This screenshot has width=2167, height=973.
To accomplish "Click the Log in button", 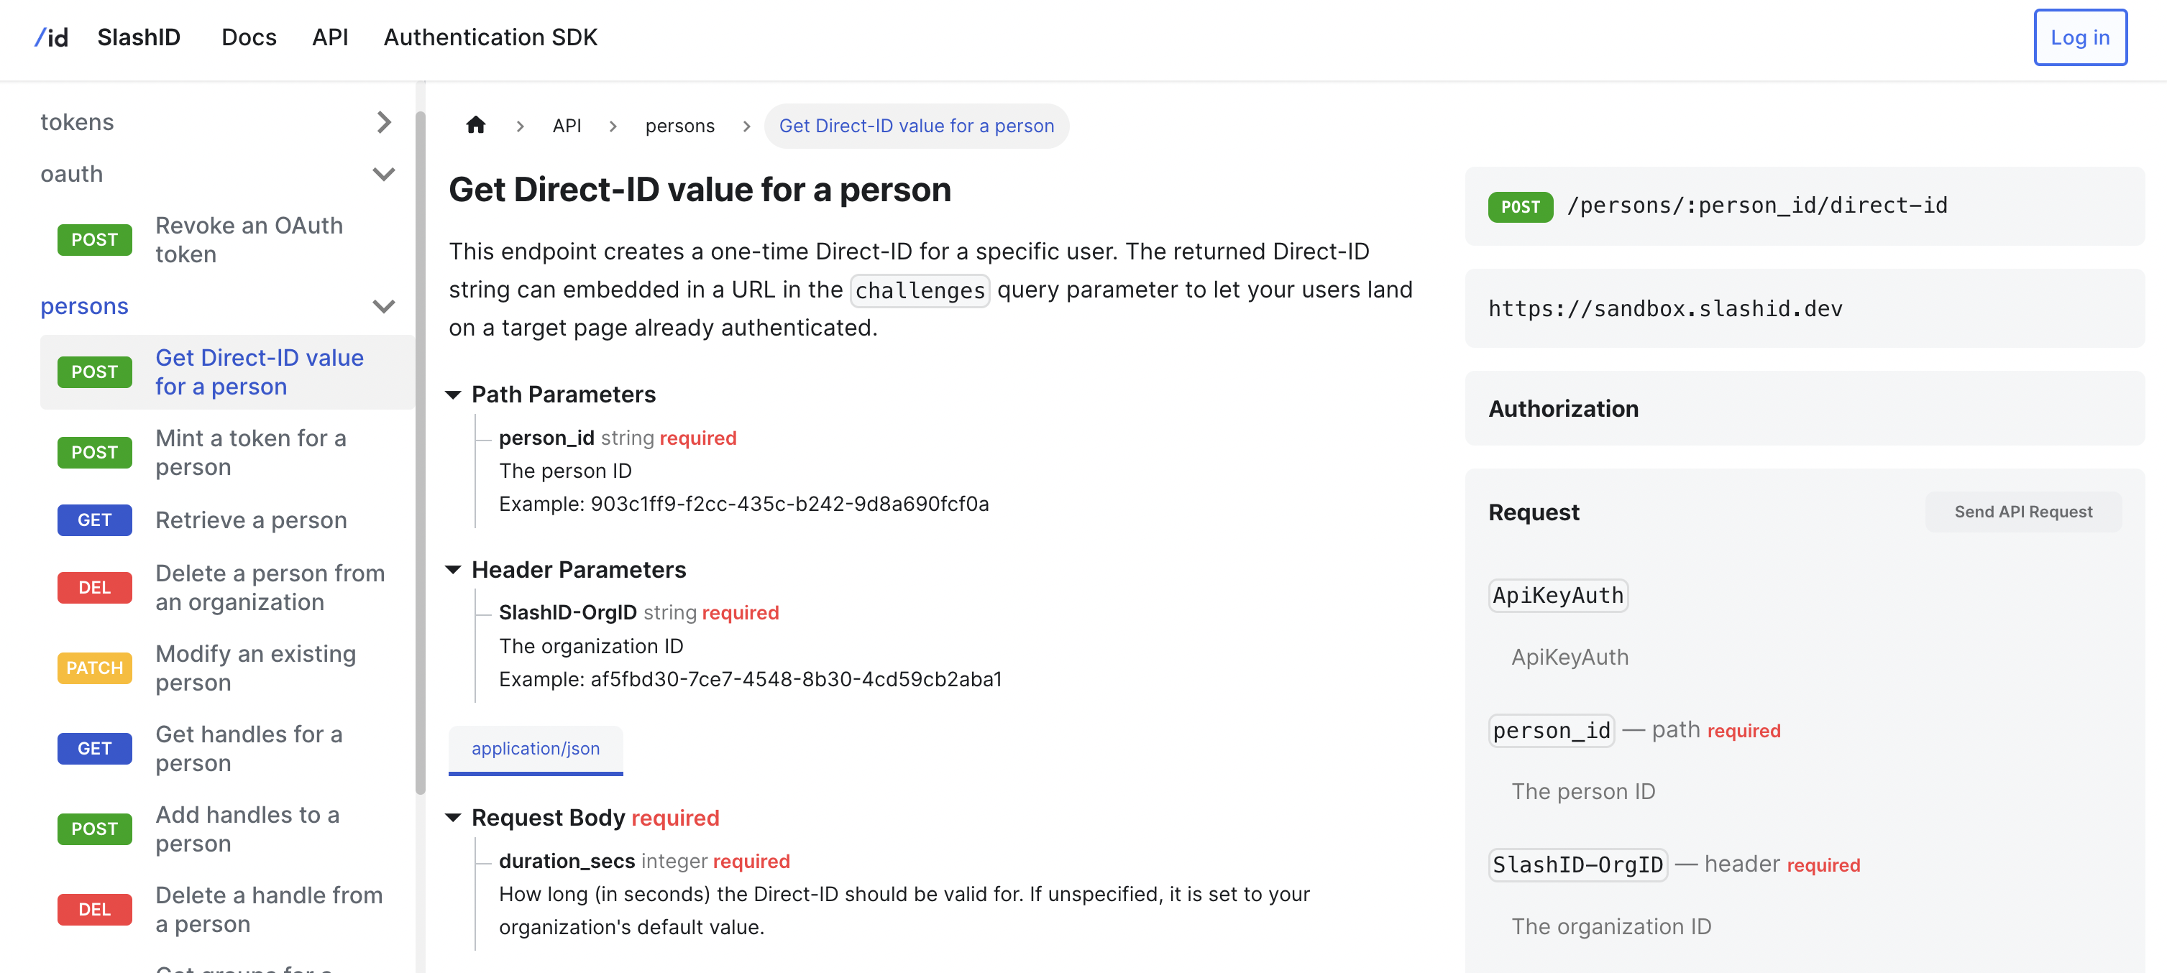I will [x=2077, y=37].
